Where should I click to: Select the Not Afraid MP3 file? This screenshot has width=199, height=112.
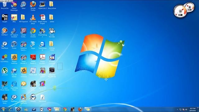tap(43, 98)
